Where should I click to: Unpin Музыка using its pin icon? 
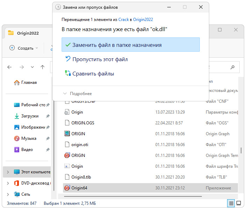coord(48,138)
